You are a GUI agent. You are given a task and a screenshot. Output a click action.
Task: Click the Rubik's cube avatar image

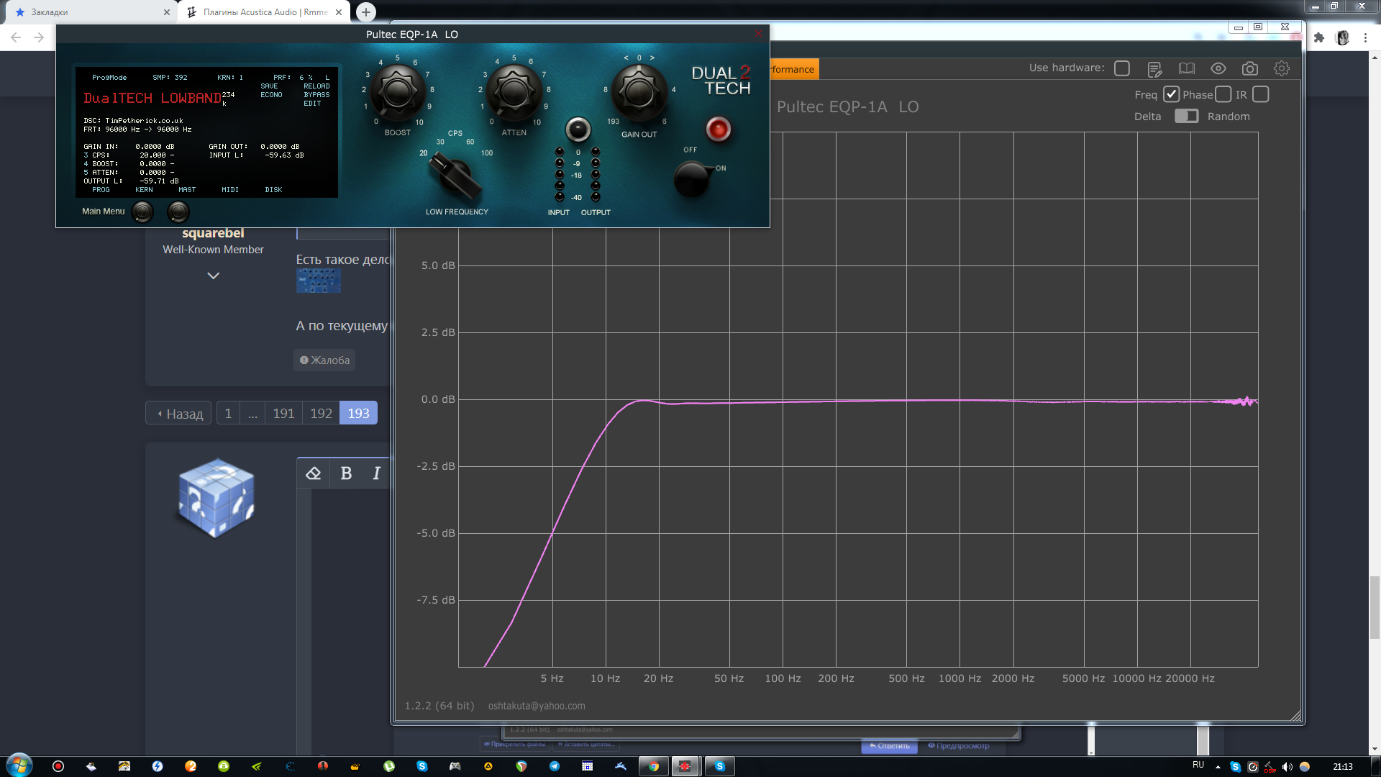pos(216,498)
